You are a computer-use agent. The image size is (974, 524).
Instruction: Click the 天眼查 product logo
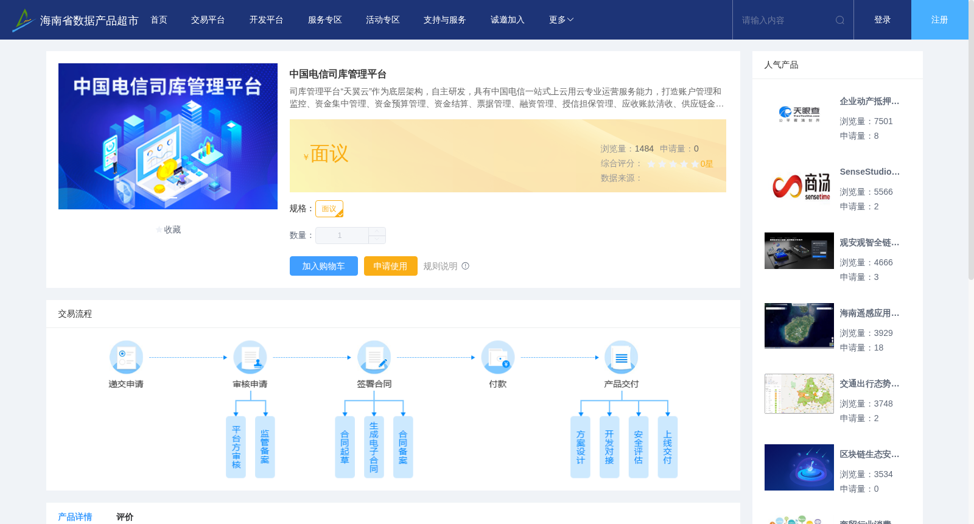(x=799, y=114)
